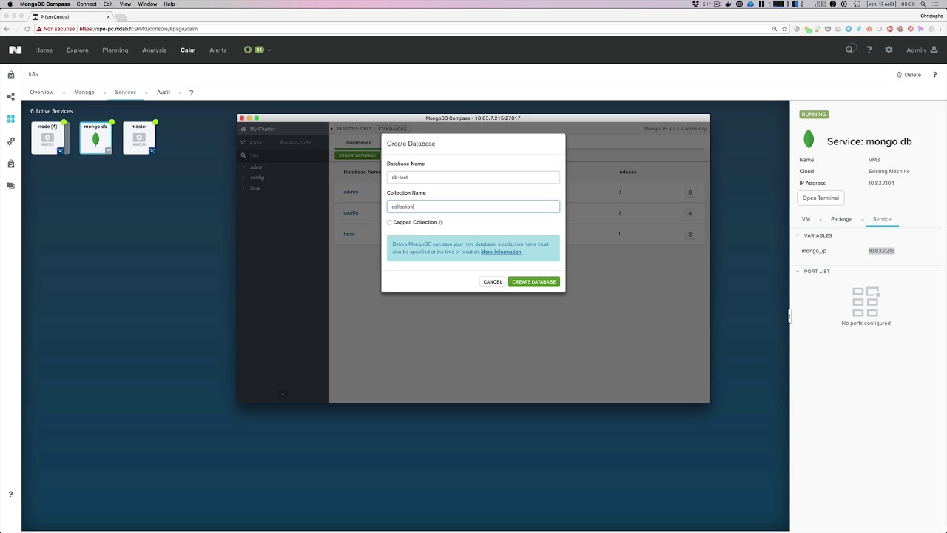Click the help icon at sidebar bottom
Screen dimensions: 947x533
click(10, 494)
